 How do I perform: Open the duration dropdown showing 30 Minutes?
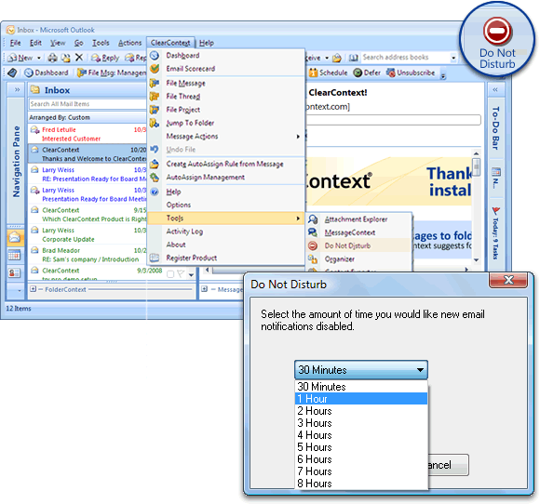point(361,370)
